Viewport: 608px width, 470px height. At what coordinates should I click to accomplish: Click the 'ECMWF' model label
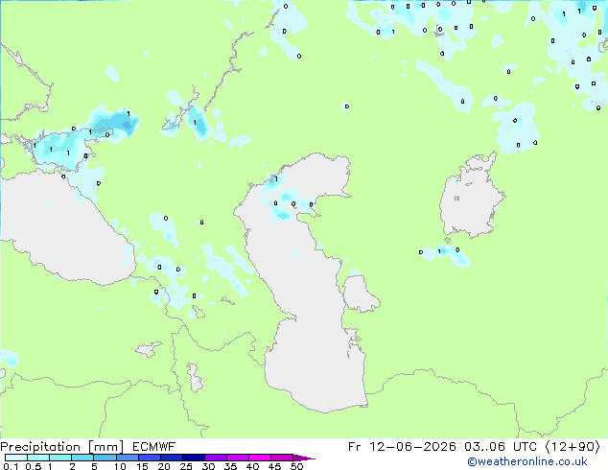[154, 447]
